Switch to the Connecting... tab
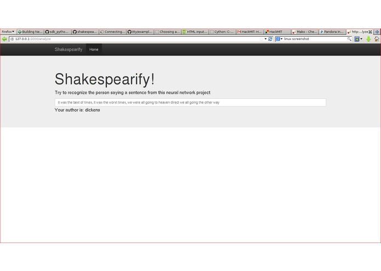The width and height of the screenshot is (381, 271). point(112,32)
